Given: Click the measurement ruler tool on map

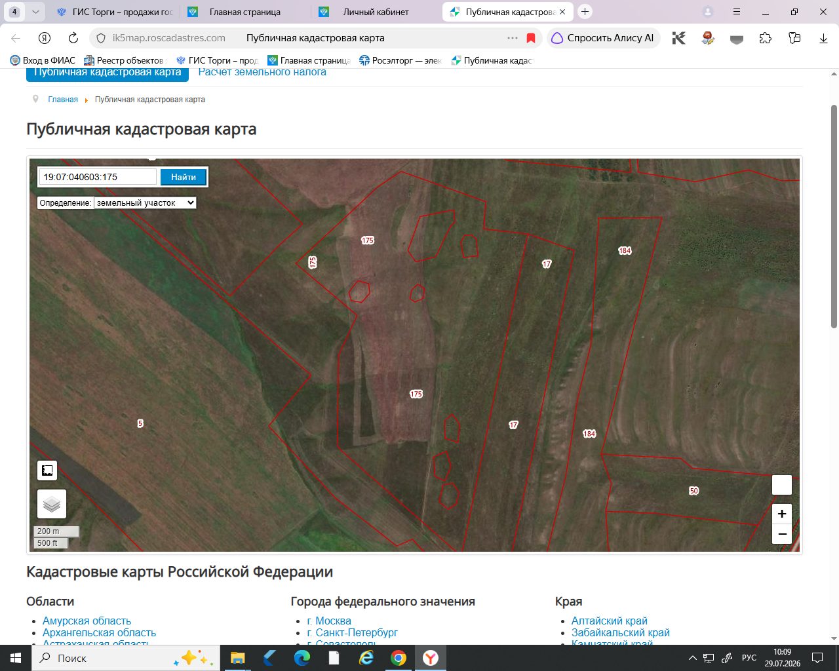Looking at the screenshot, I should coord(47,470).
